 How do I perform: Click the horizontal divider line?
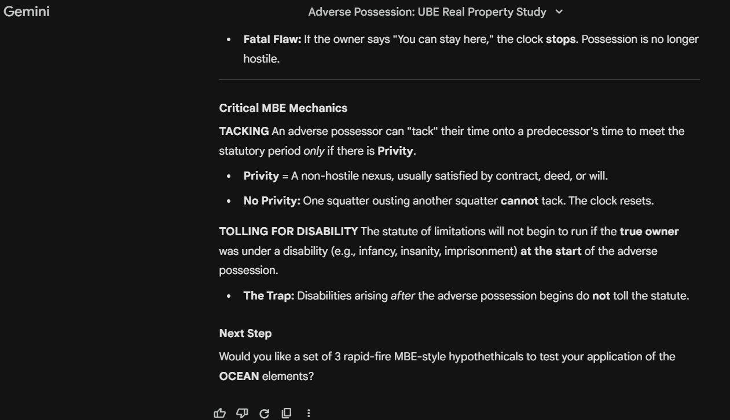point(459,79)
